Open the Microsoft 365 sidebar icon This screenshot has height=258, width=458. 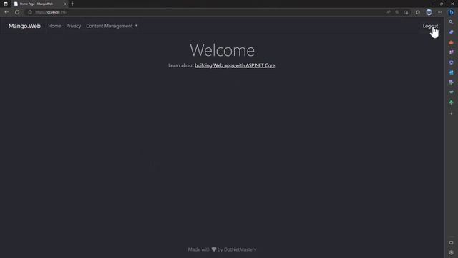[452, 62]
